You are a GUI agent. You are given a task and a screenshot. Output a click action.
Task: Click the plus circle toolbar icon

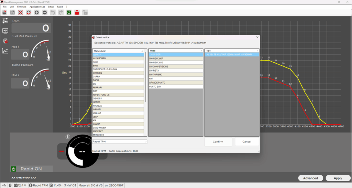pos(37,12)
